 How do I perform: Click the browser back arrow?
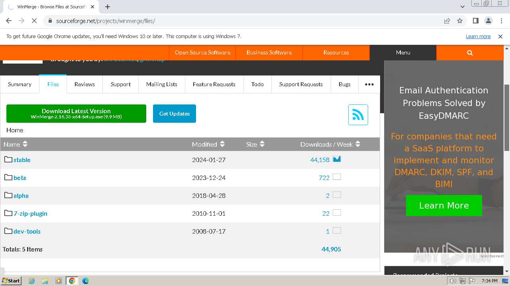coord(9,21)
